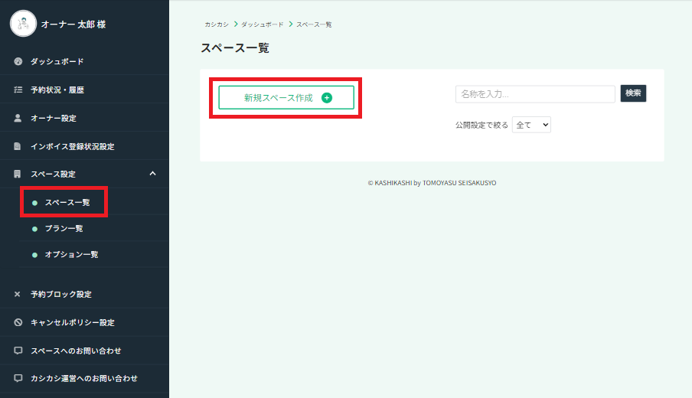Go to オーナー設定
This screenshot has height=398, width=692.
[54, 118]
